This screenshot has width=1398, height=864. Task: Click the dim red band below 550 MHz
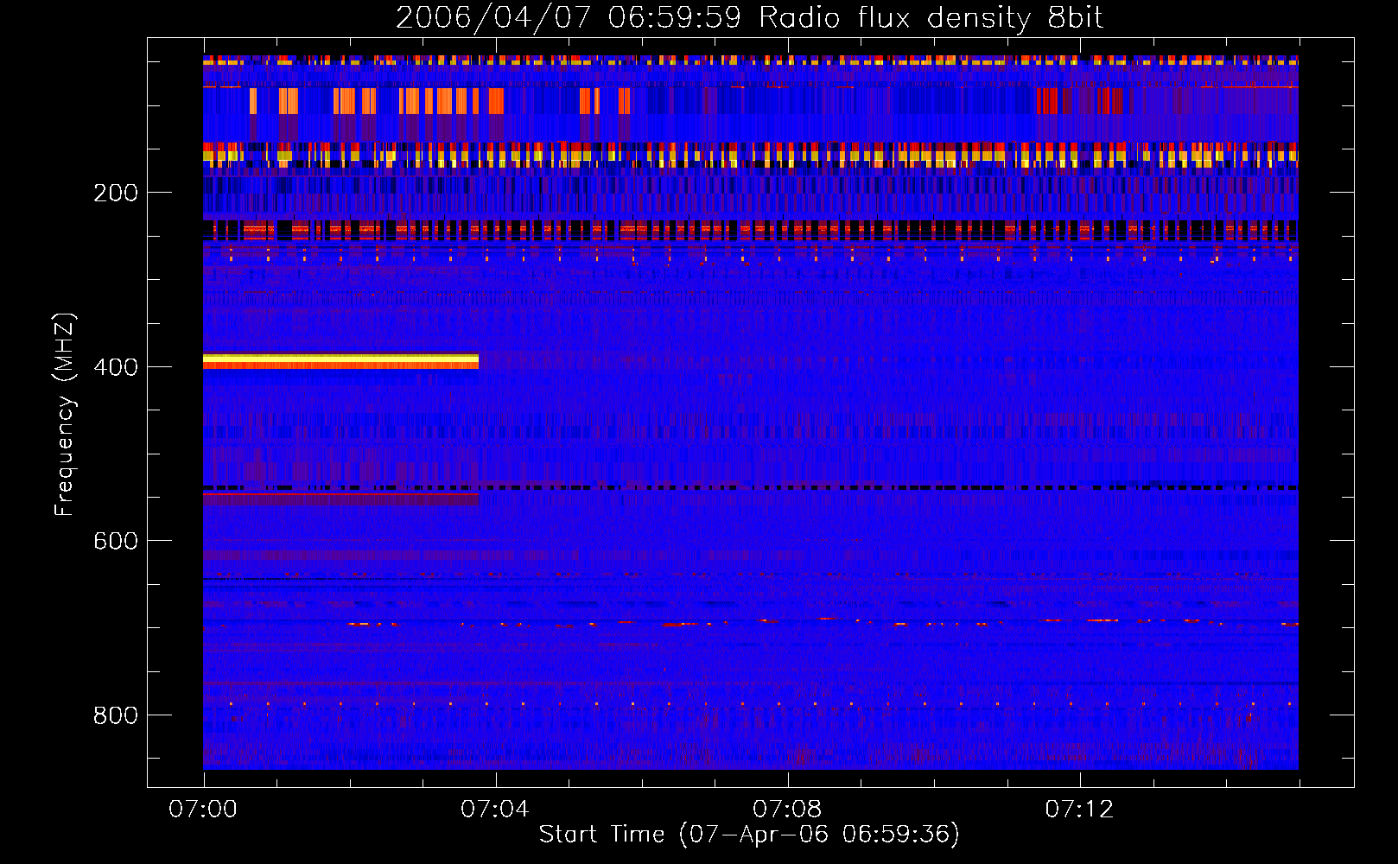340,499
